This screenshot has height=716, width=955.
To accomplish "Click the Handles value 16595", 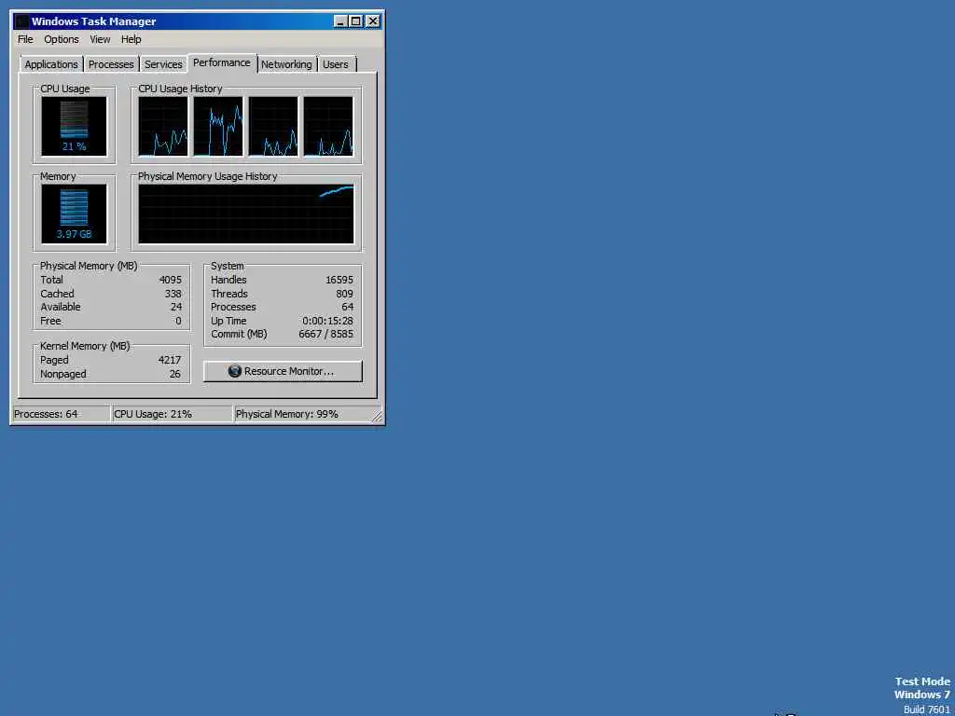I will click(x=339, y=280).
